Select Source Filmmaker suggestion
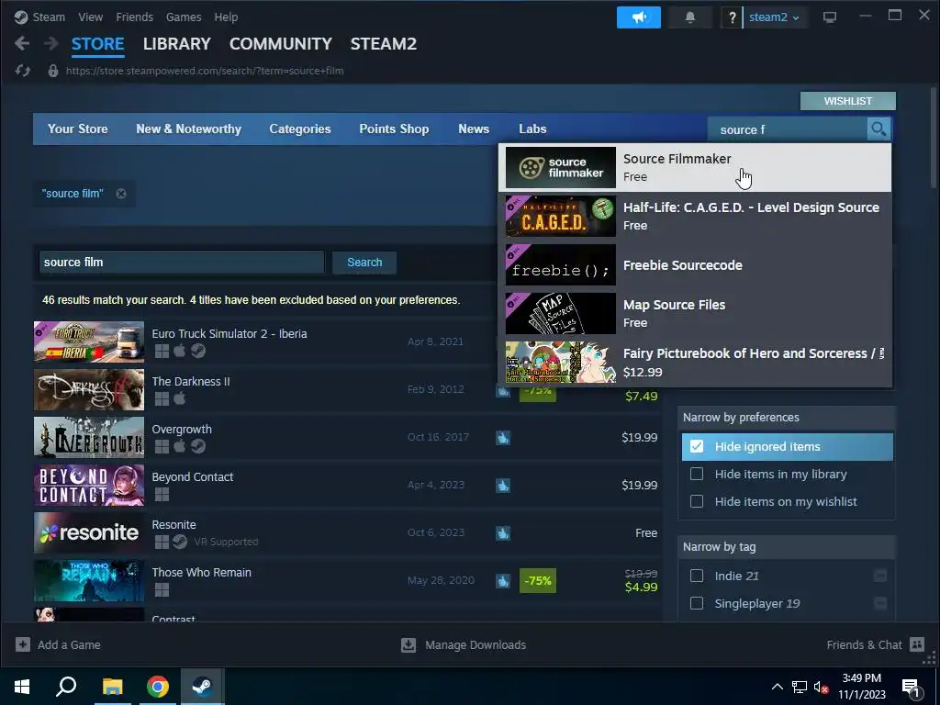 click(x=695, y=167)
